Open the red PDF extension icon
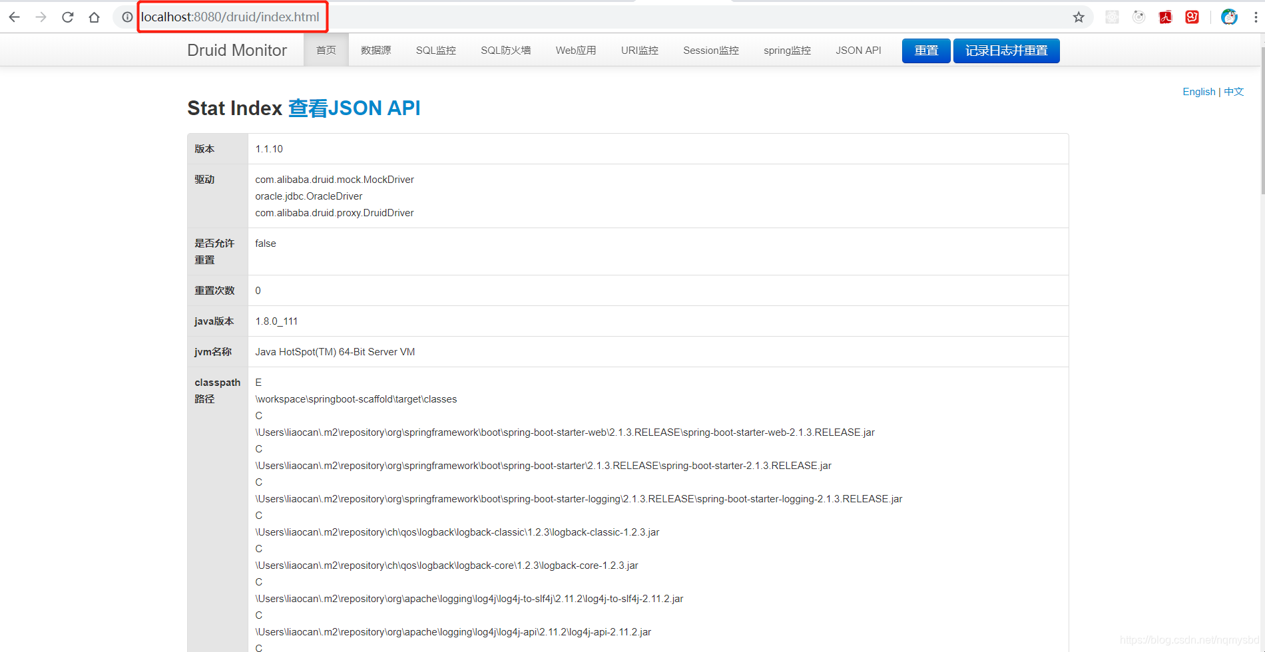The height and width of the screenshot is (652, 1265). [x=1165, y=17]
